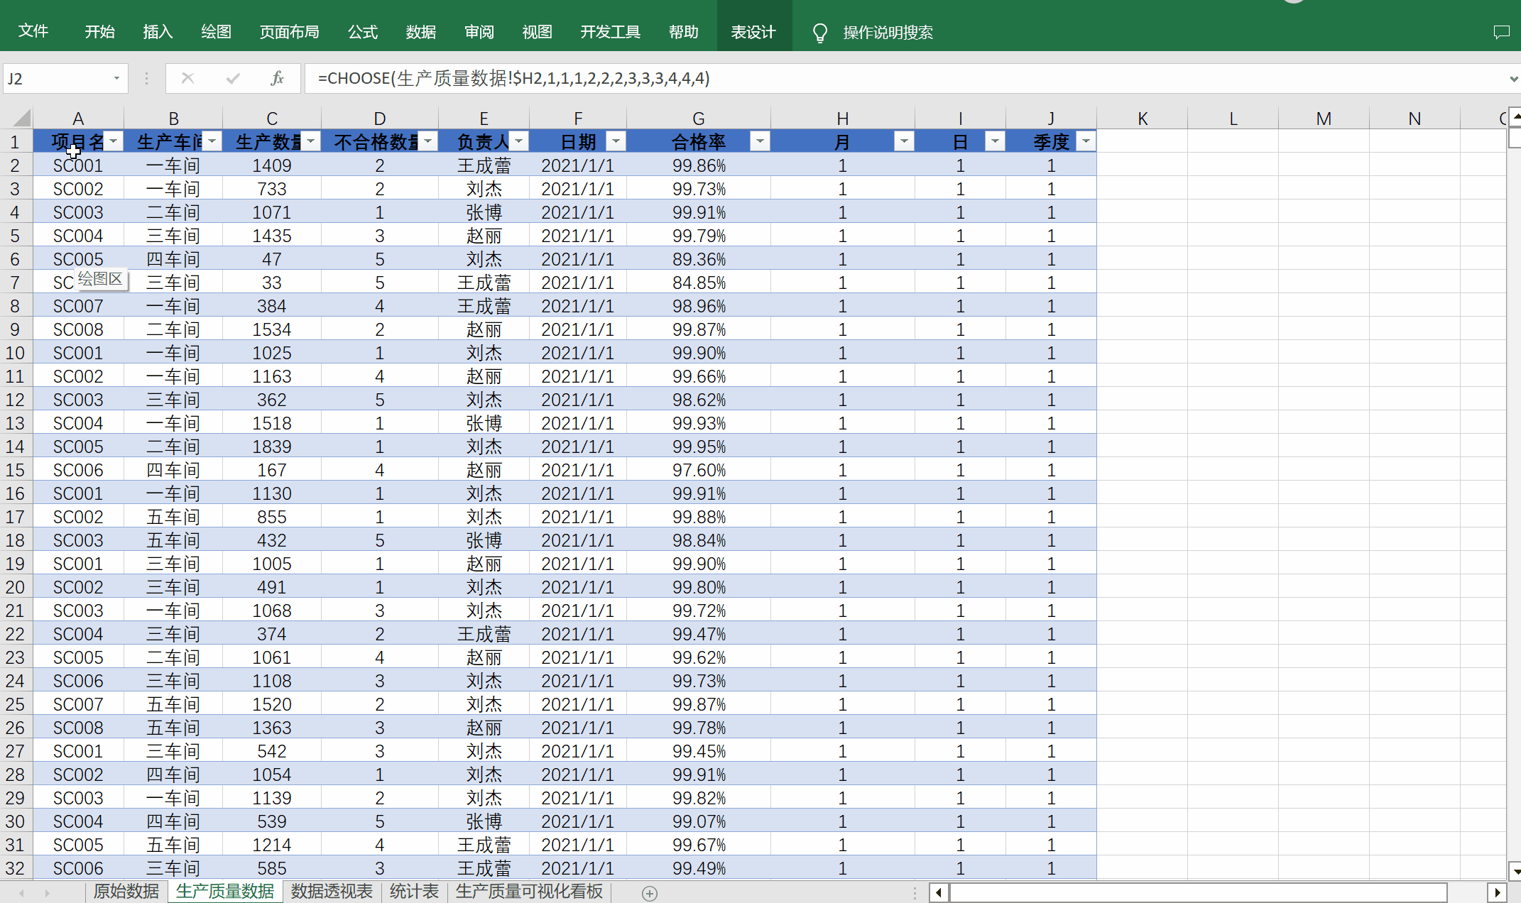Open the comments icon at top right

point(1501,32)
